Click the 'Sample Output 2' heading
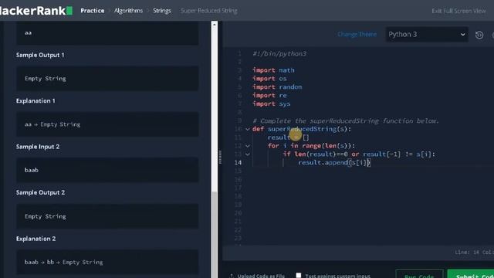This screenshot has height=278, width=494. (x=40, y=192)
